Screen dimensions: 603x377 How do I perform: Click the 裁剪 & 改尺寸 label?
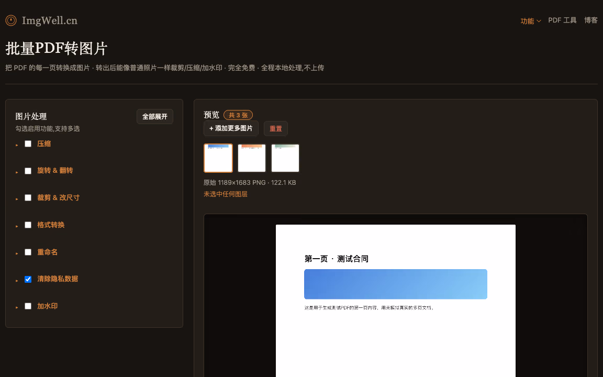click(x=59, y=198)
